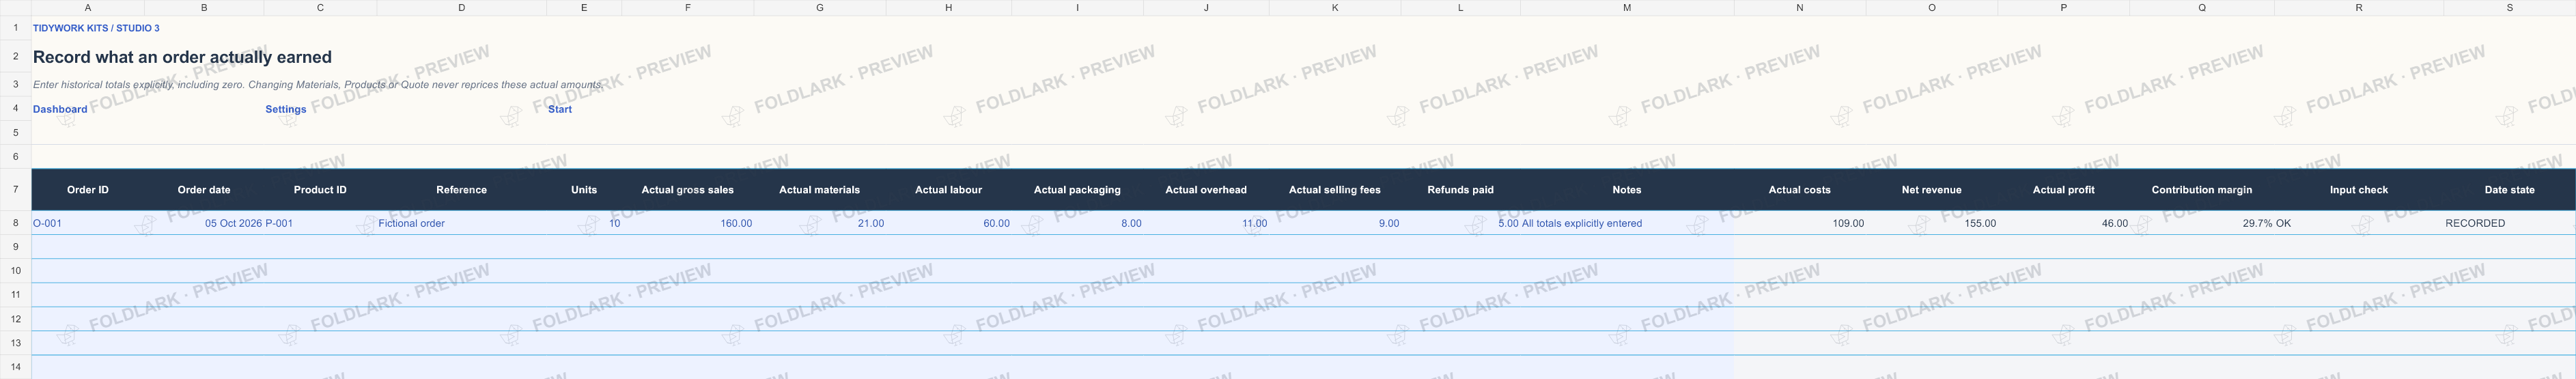The width and height of the screenshot is (2576, 379).
Task: Click the Product ID header cell
Action: coord(320,190)
